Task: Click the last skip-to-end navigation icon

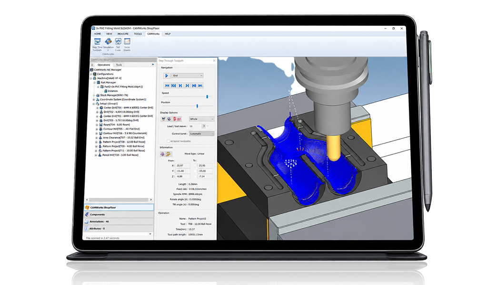Action: [x=200, y=85]
